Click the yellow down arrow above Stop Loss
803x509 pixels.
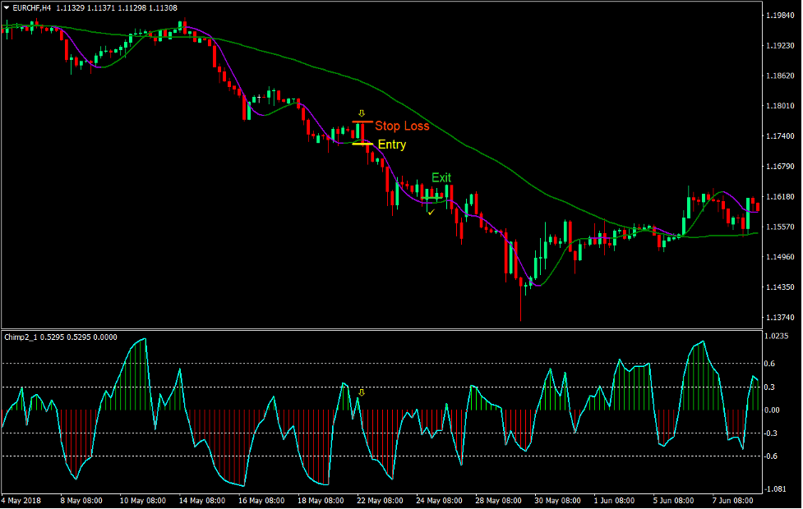(x=361, y=111)
